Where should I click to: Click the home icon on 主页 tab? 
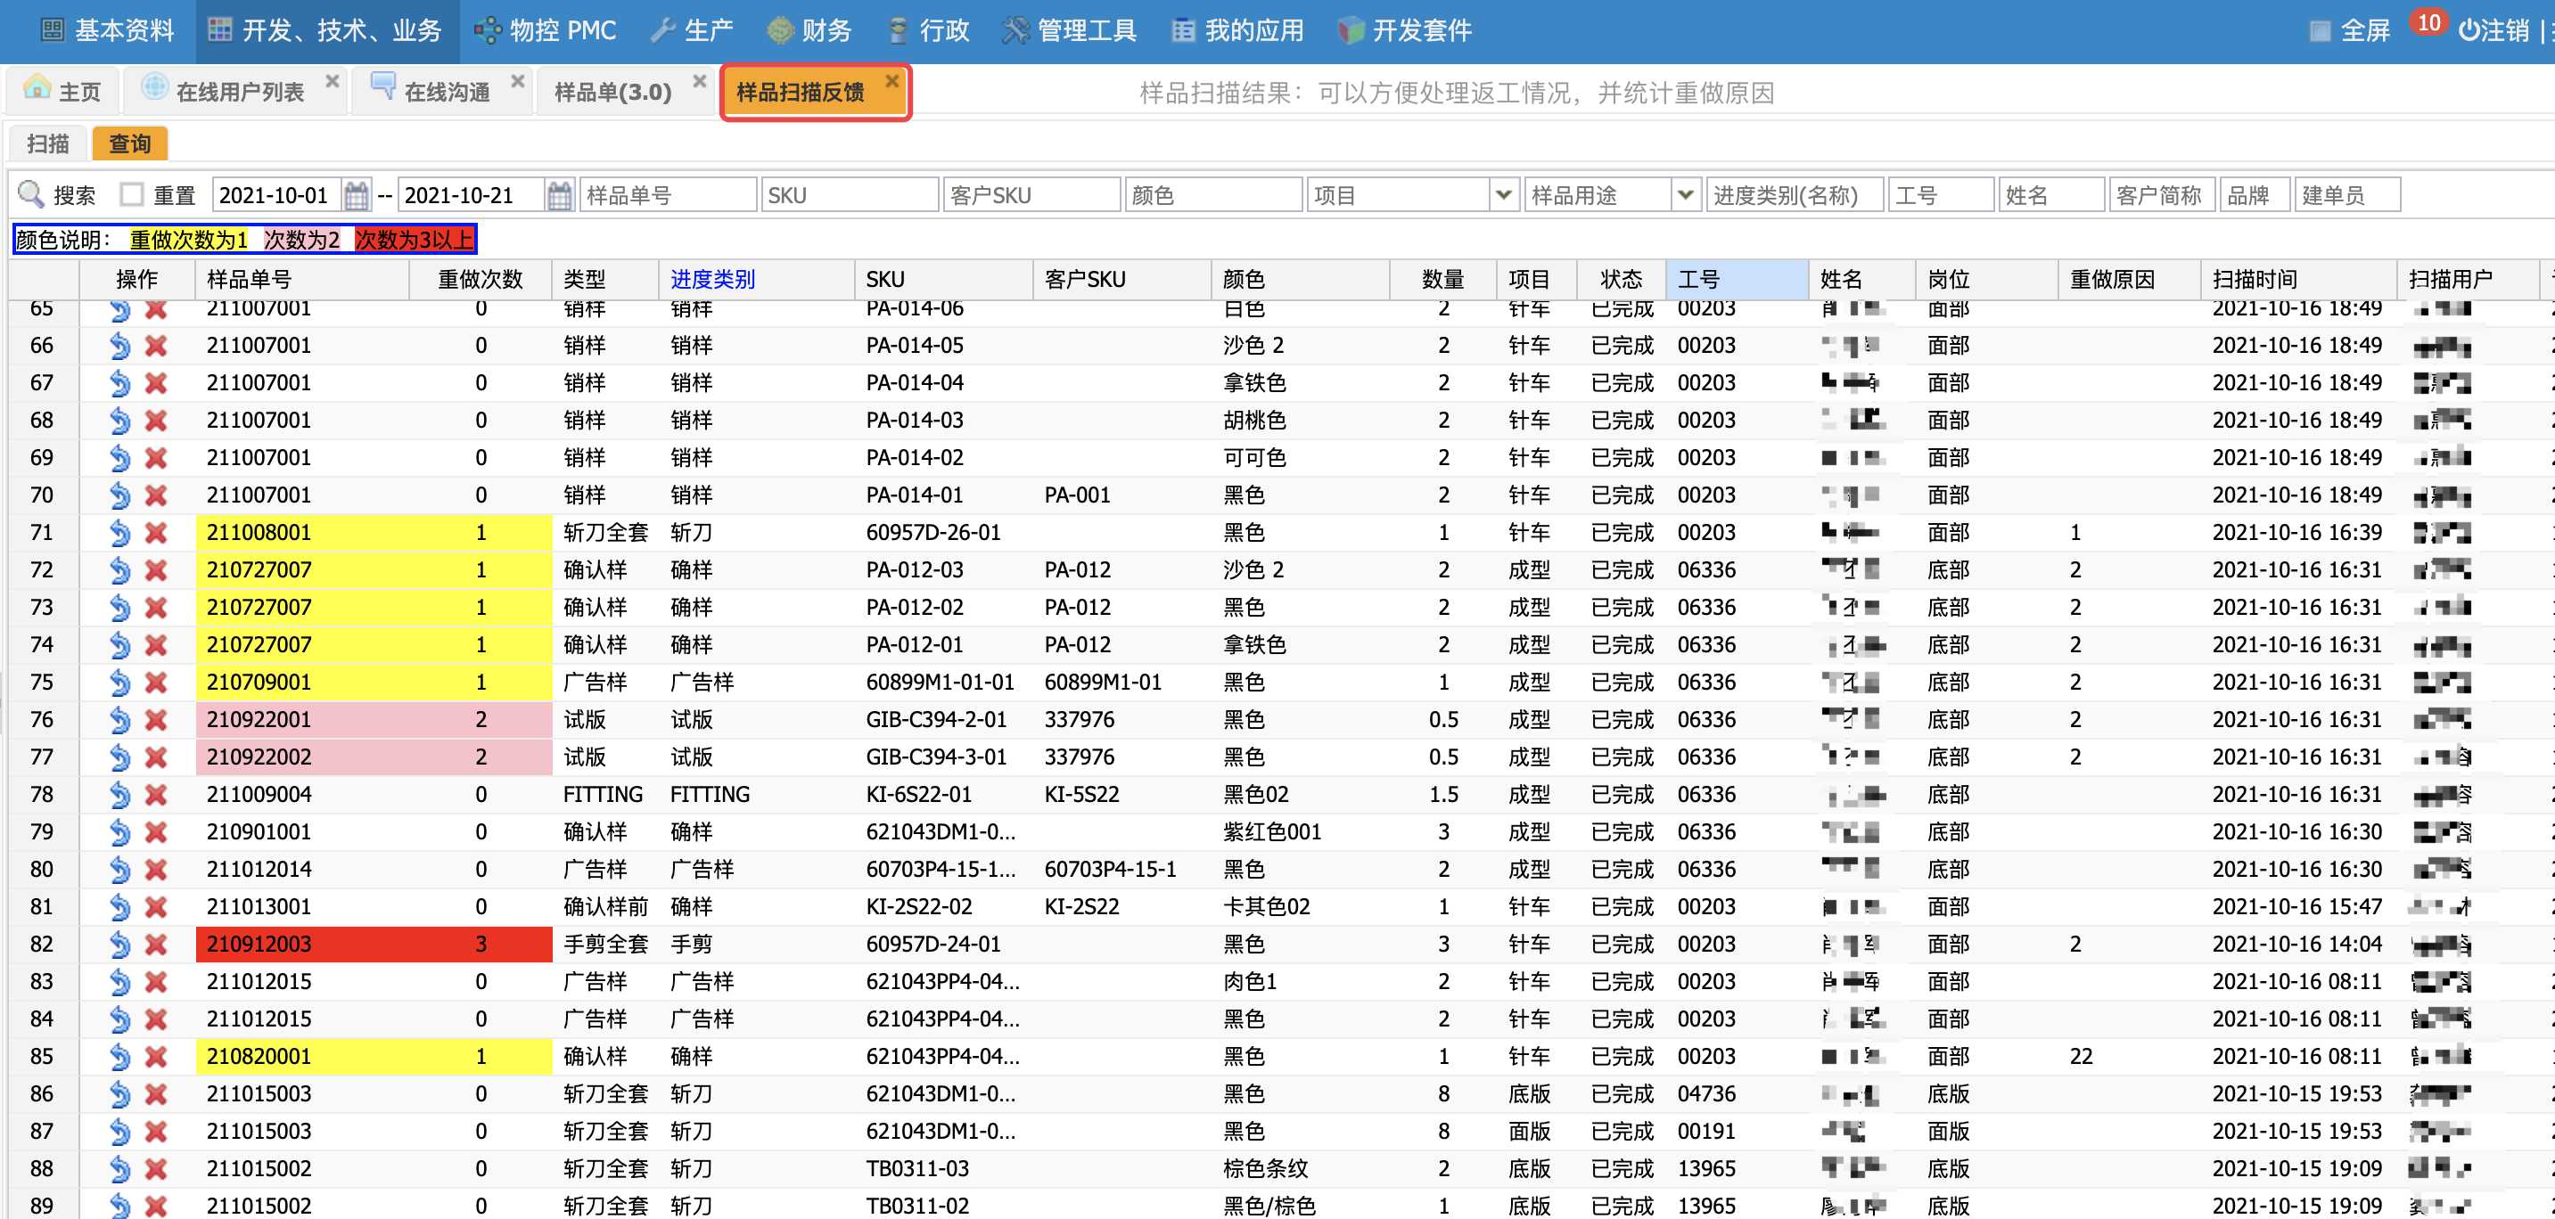tap(37, 89)
